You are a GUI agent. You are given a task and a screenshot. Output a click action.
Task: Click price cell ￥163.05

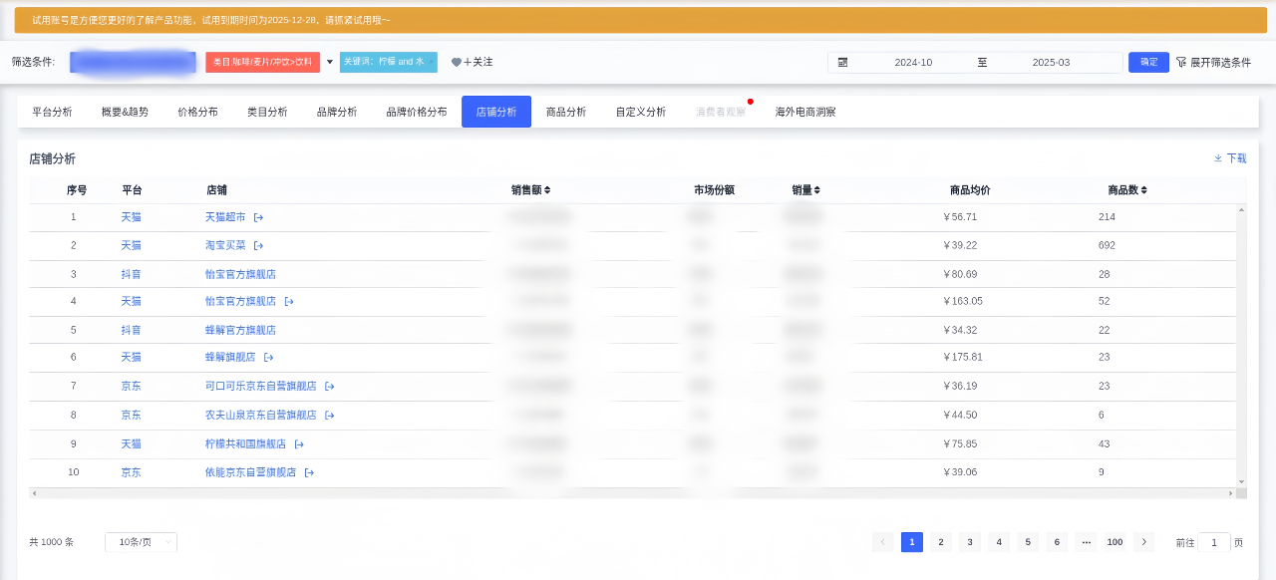(963, 301)
